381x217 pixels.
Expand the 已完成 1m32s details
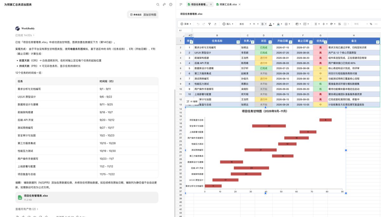25,35
